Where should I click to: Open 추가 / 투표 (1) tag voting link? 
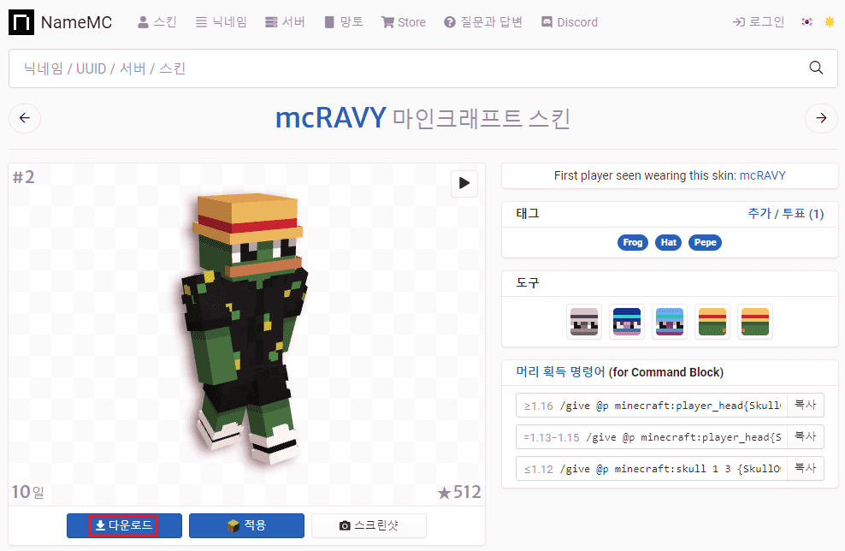coord(785,214)
